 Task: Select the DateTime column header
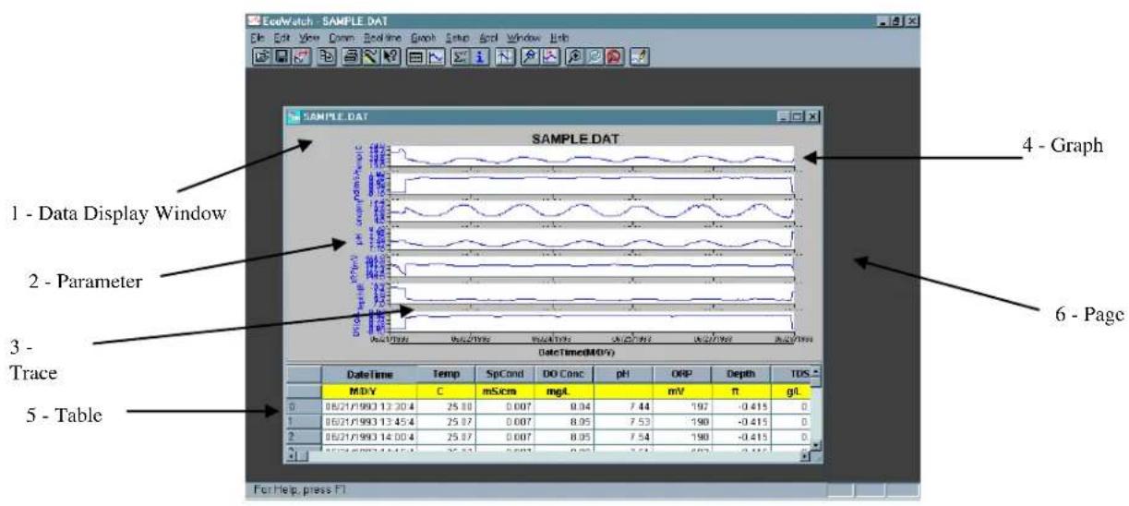click(367, 374)
